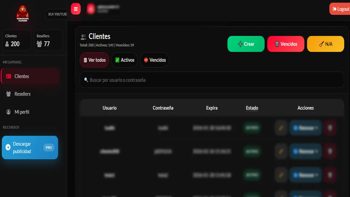The width and height of the screenshot is (350, 197).
Task: Focus the Buscar por usuario search field
Action: (x=212, y=80)
